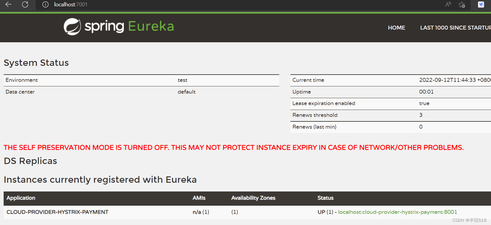491x225 pixels.
Task: Click the AMIs column header
Action: [x=199, y=198]
